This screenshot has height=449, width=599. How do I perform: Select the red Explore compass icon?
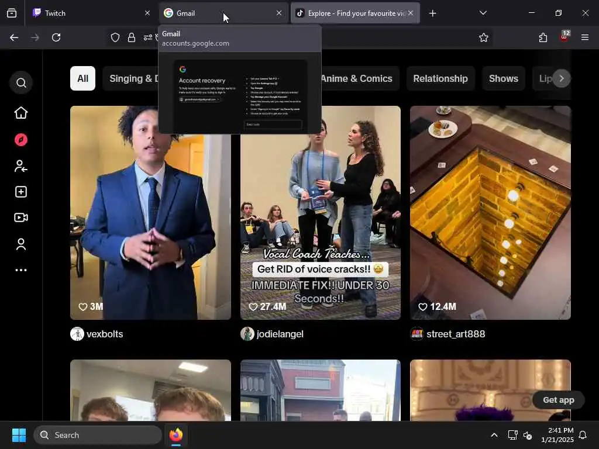21,140
